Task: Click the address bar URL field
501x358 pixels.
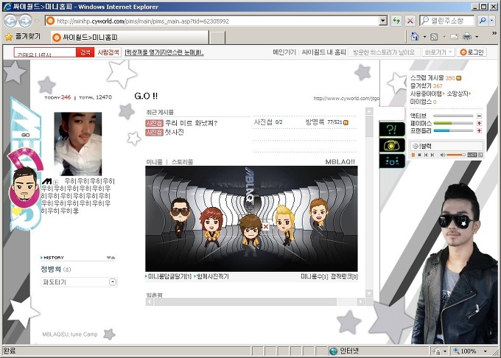Action: (212, 21)
